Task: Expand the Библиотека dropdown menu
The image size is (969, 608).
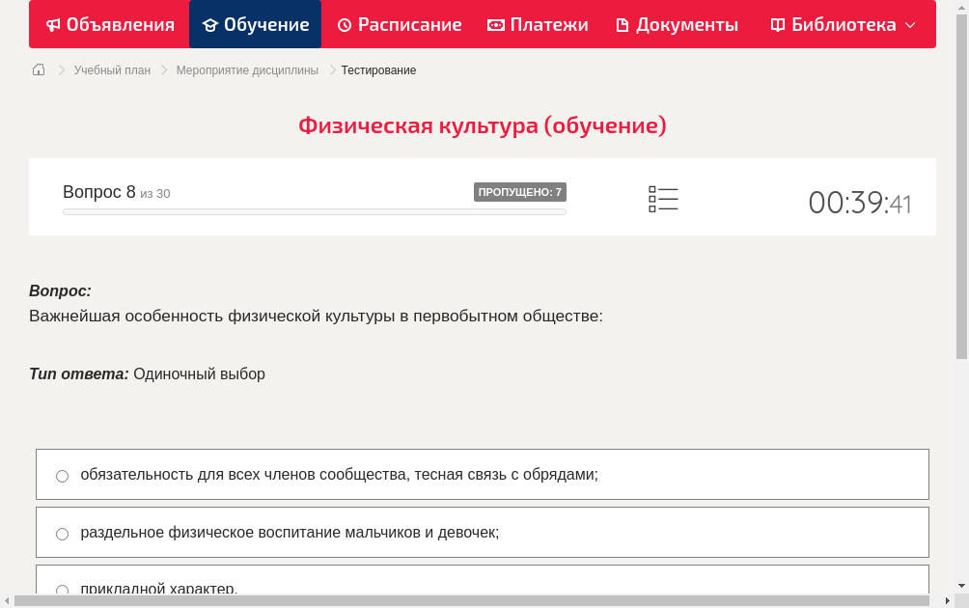Action: [909, 24]
